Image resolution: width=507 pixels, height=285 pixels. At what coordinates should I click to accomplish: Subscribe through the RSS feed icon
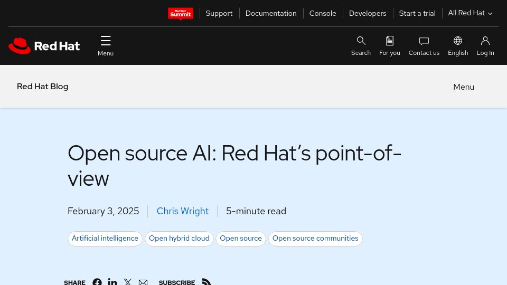coord(206,282)
